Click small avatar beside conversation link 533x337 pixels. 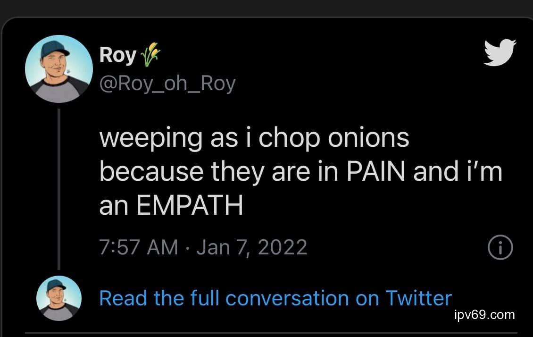tap(59, 298)
